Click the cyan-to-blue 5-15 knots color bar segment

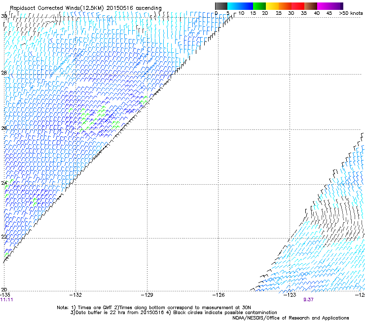point(240,6)
